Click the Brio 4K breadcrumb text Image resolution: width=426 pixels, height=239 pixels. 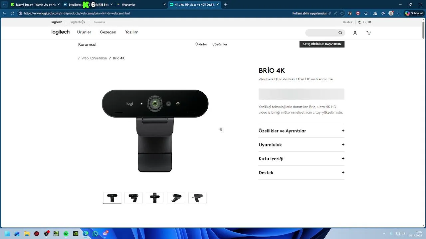click(118, 58)
